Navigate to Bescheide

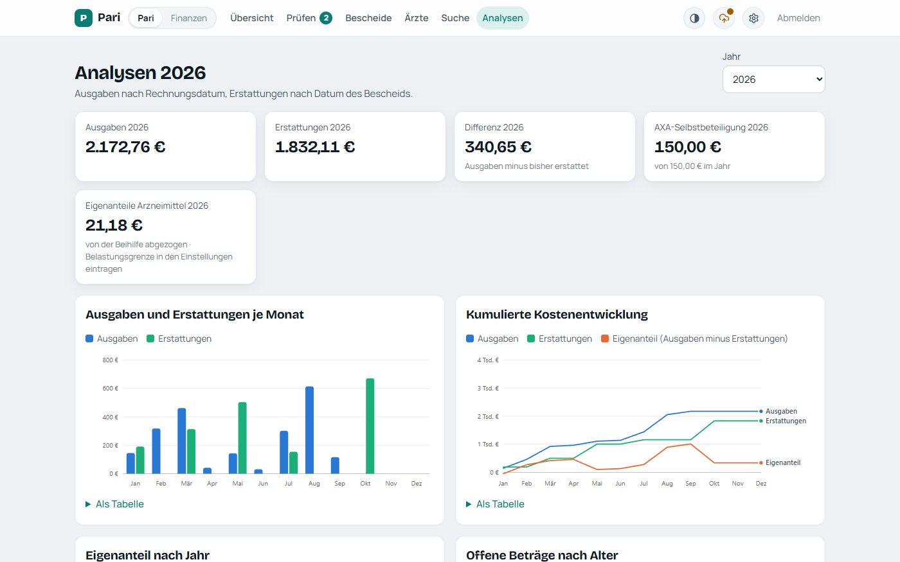[x=368, y=18]
